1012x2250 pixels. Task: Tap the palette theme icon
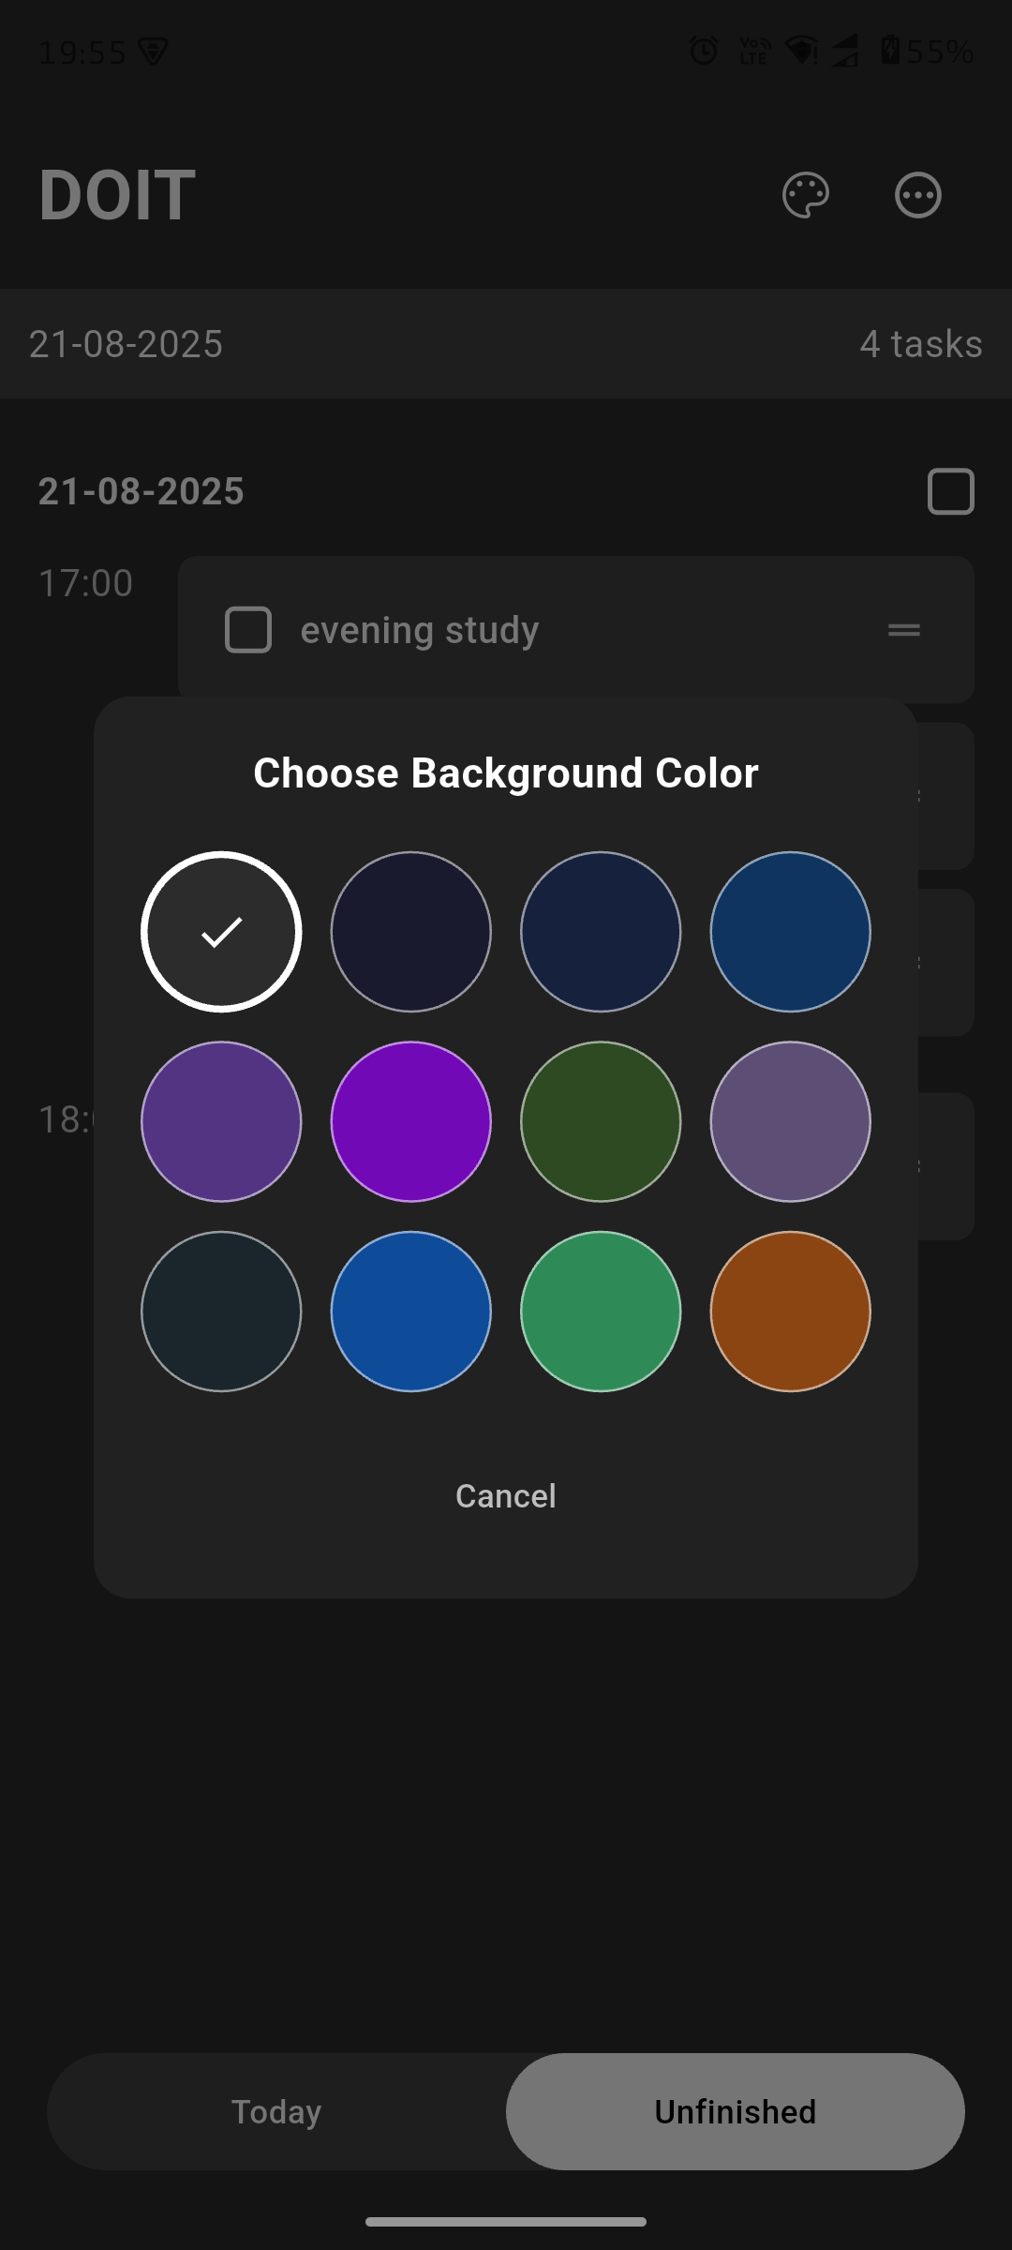tap(805, 196)
